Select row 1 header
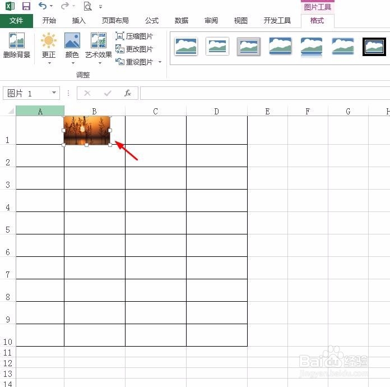Viewport: 390px width, 387px height. pyautogui.click(x=8, y=130)
